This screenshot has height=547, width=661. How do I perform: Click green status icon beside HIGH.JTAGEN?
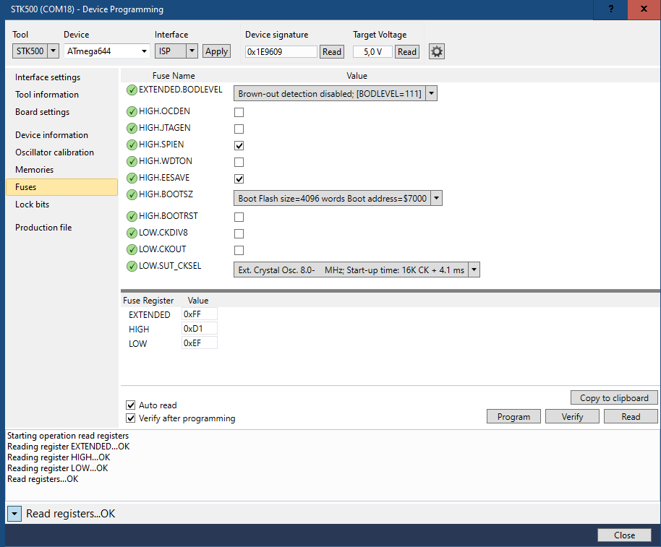tap(132, 128)
